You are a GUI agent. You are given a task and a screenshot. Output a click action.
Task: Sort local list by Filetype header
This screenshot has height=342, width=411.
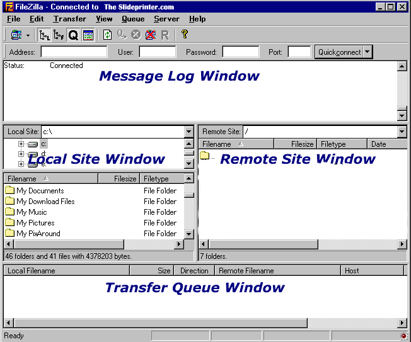(162, 179)
